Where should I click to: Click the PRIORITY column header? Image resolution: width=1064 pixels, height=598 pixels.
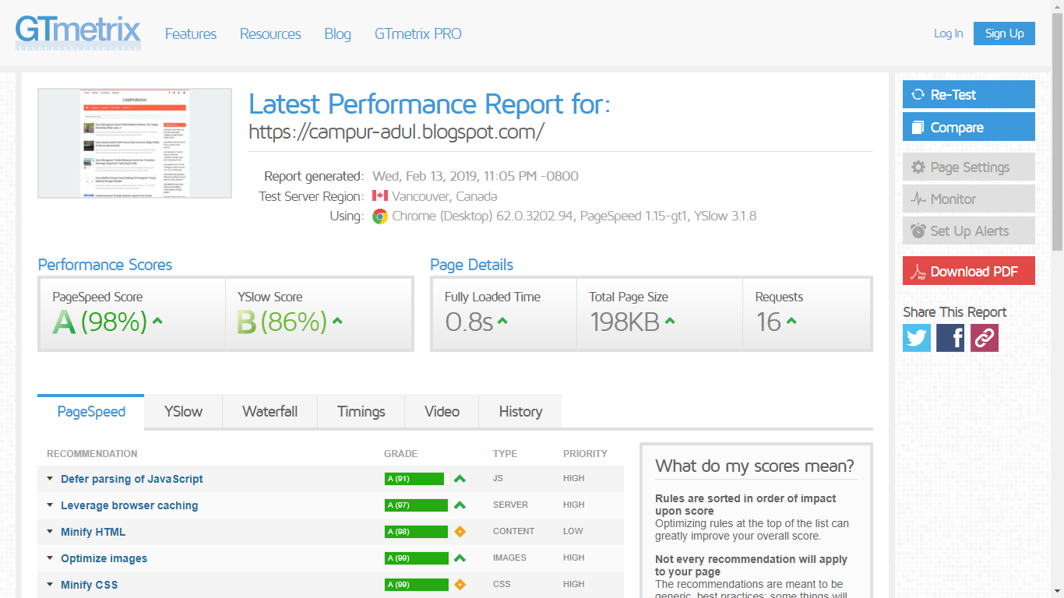tap(585, 454)
